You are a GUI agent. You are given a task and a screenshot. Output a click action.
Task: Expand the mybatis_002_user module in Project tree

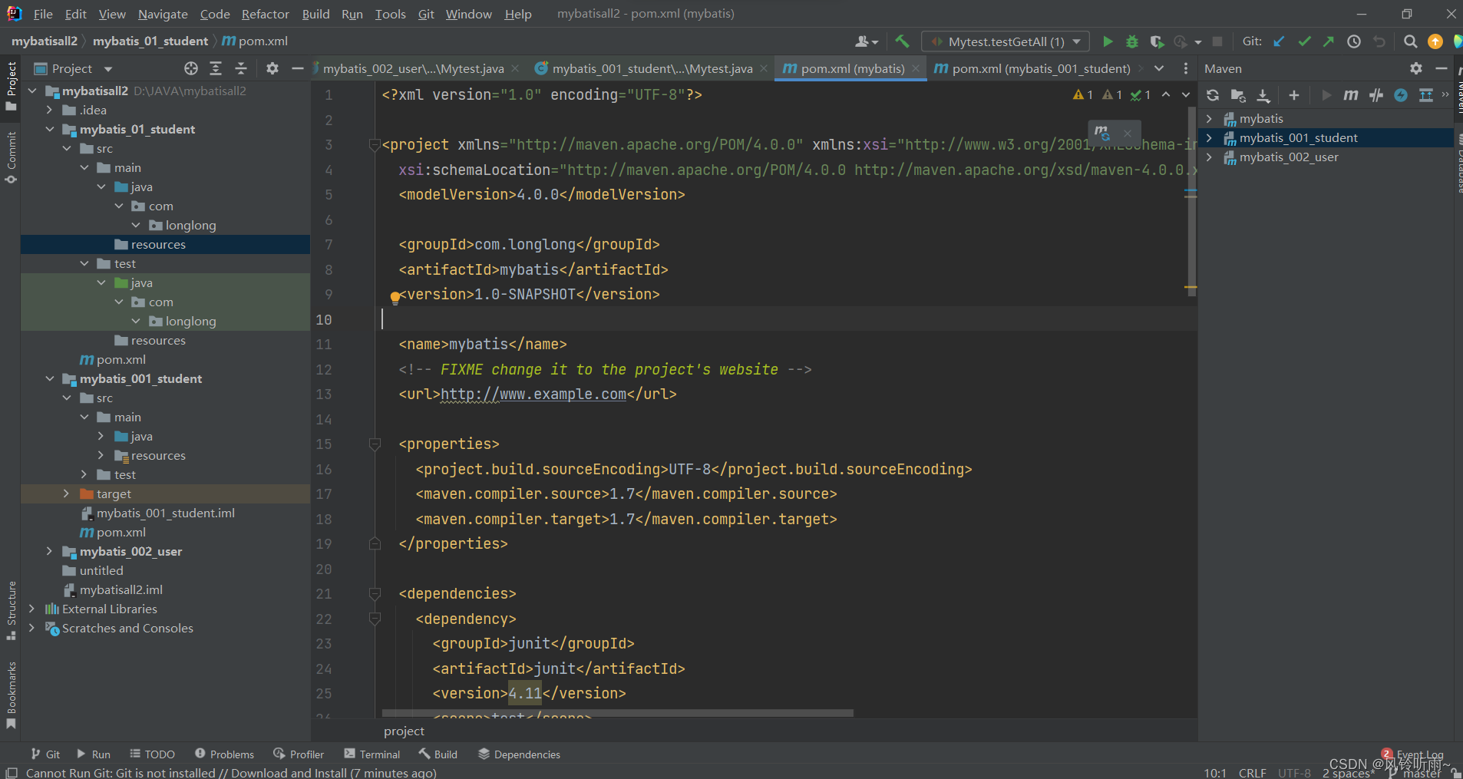[50, 551]
